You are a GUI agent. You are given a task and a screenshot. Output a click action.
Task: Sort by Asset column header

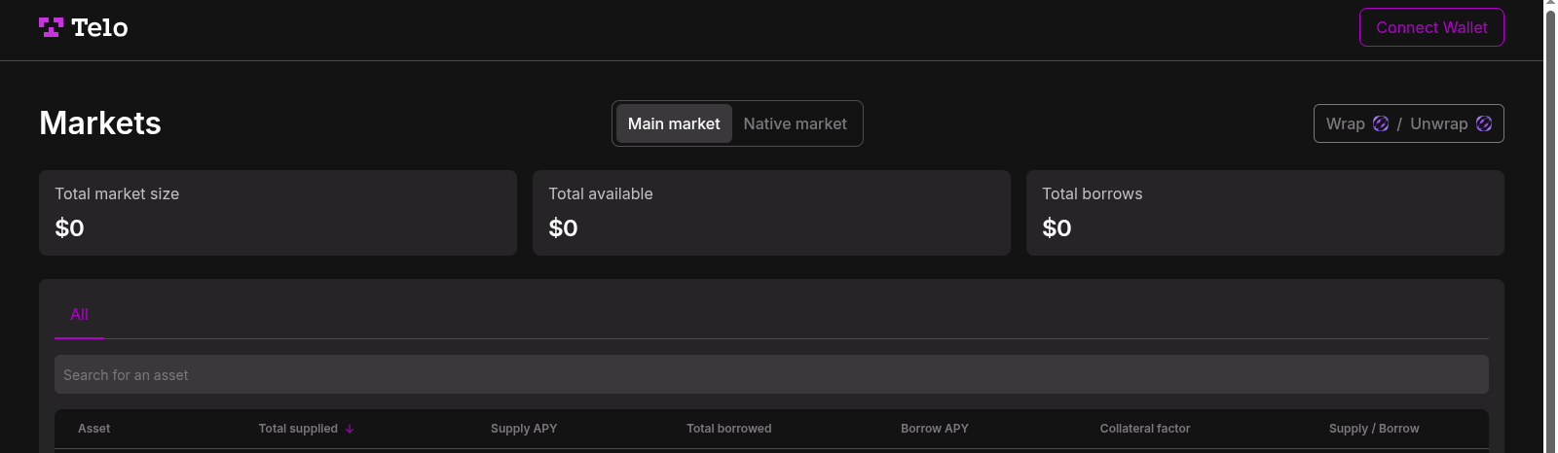[x=94, y=429]
